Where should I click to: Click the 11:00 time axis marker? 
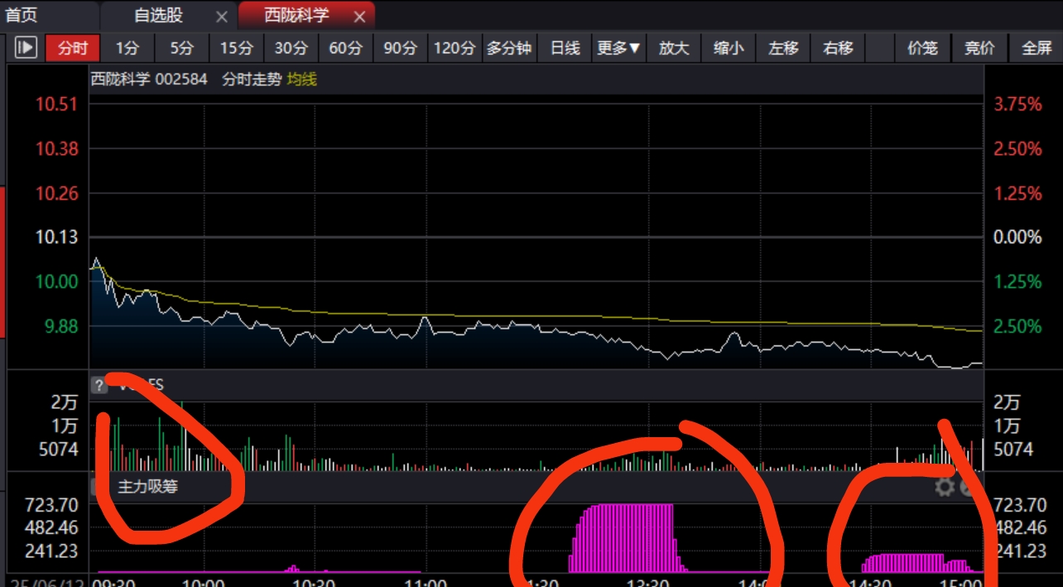pyautogui.click(x=426, y=582)
